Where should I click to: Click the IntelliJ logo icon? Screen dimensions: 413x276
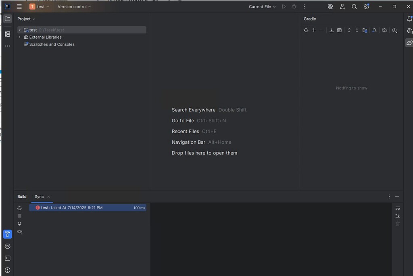(x=8, y=6)
